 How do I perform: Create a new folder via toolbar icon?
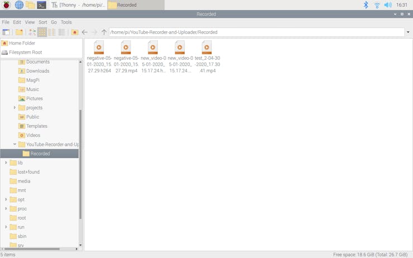coord(19,32)
